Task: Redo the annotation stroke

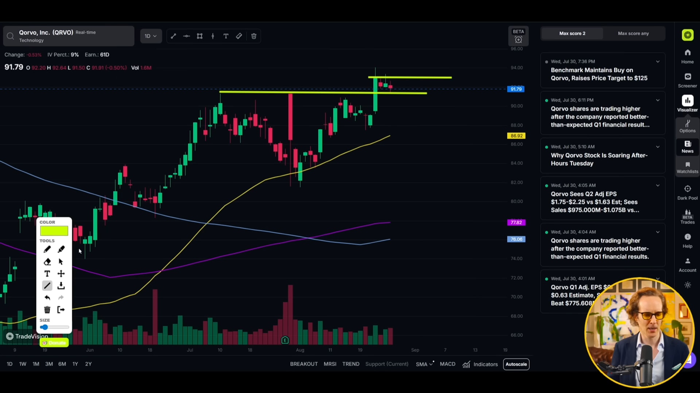Action: (x=61, y=298)
